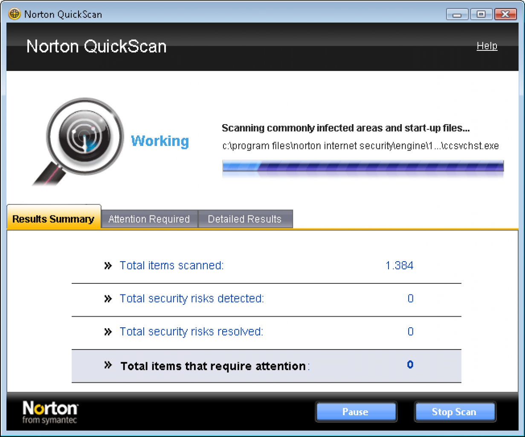The width and height of the screenshot is (525, 437).
Task: Click the Norton QuickScan header title
Action: [x=96, y=46]
